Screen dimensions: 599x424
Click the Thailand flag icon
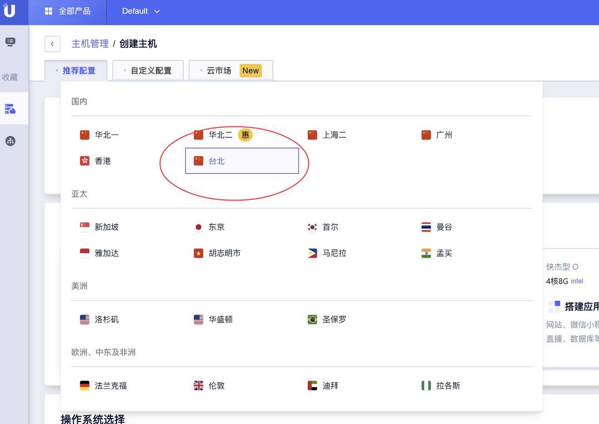click(426, 227)
